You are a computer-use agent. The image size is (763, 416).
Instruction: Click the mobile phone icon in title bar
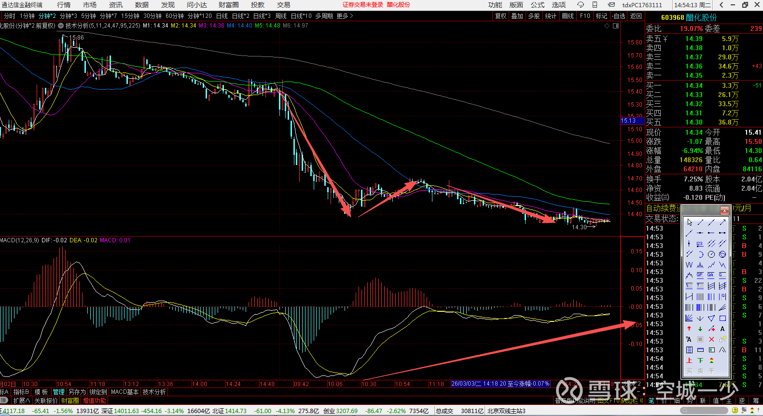[x=595, y=5]
